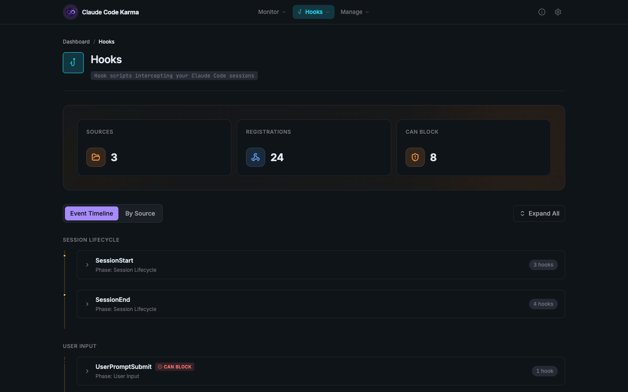This screenshot has height=392, width=628.
Task: Expand the SessionStart row chevron
Action: [x=87, y=265]
